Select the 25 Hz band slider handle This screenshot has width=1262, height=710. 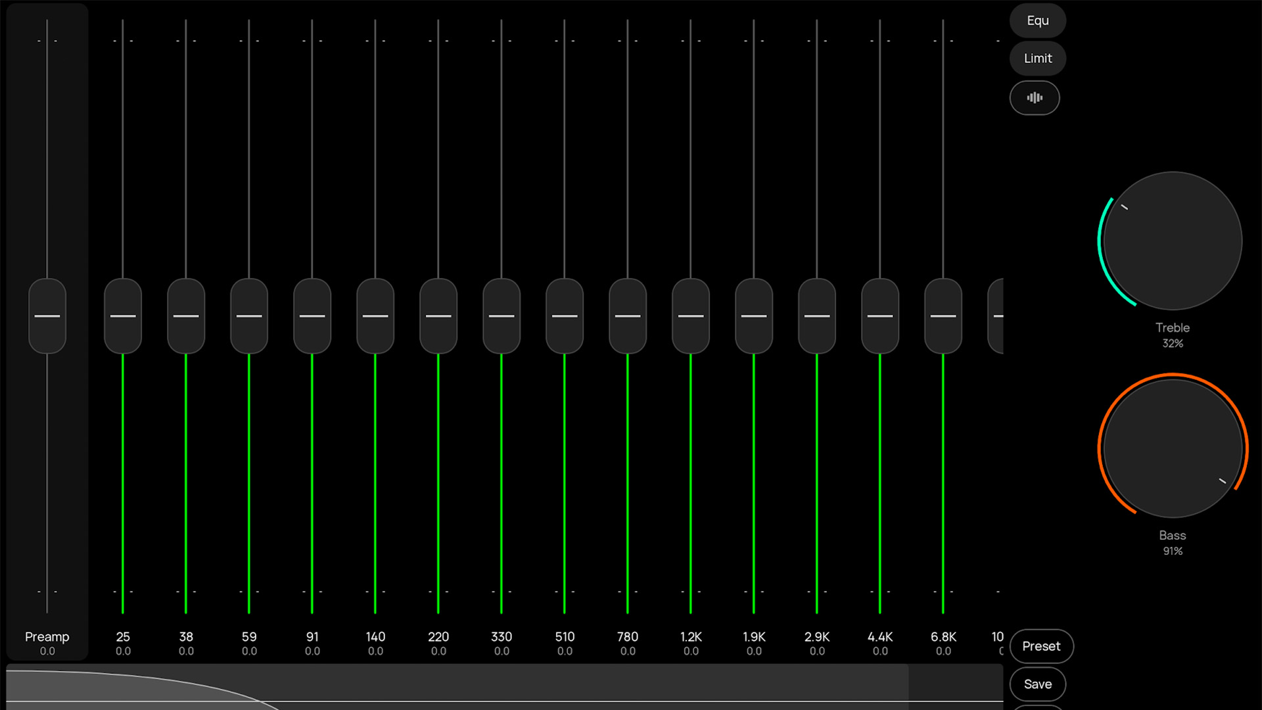[x=123, y=316]
